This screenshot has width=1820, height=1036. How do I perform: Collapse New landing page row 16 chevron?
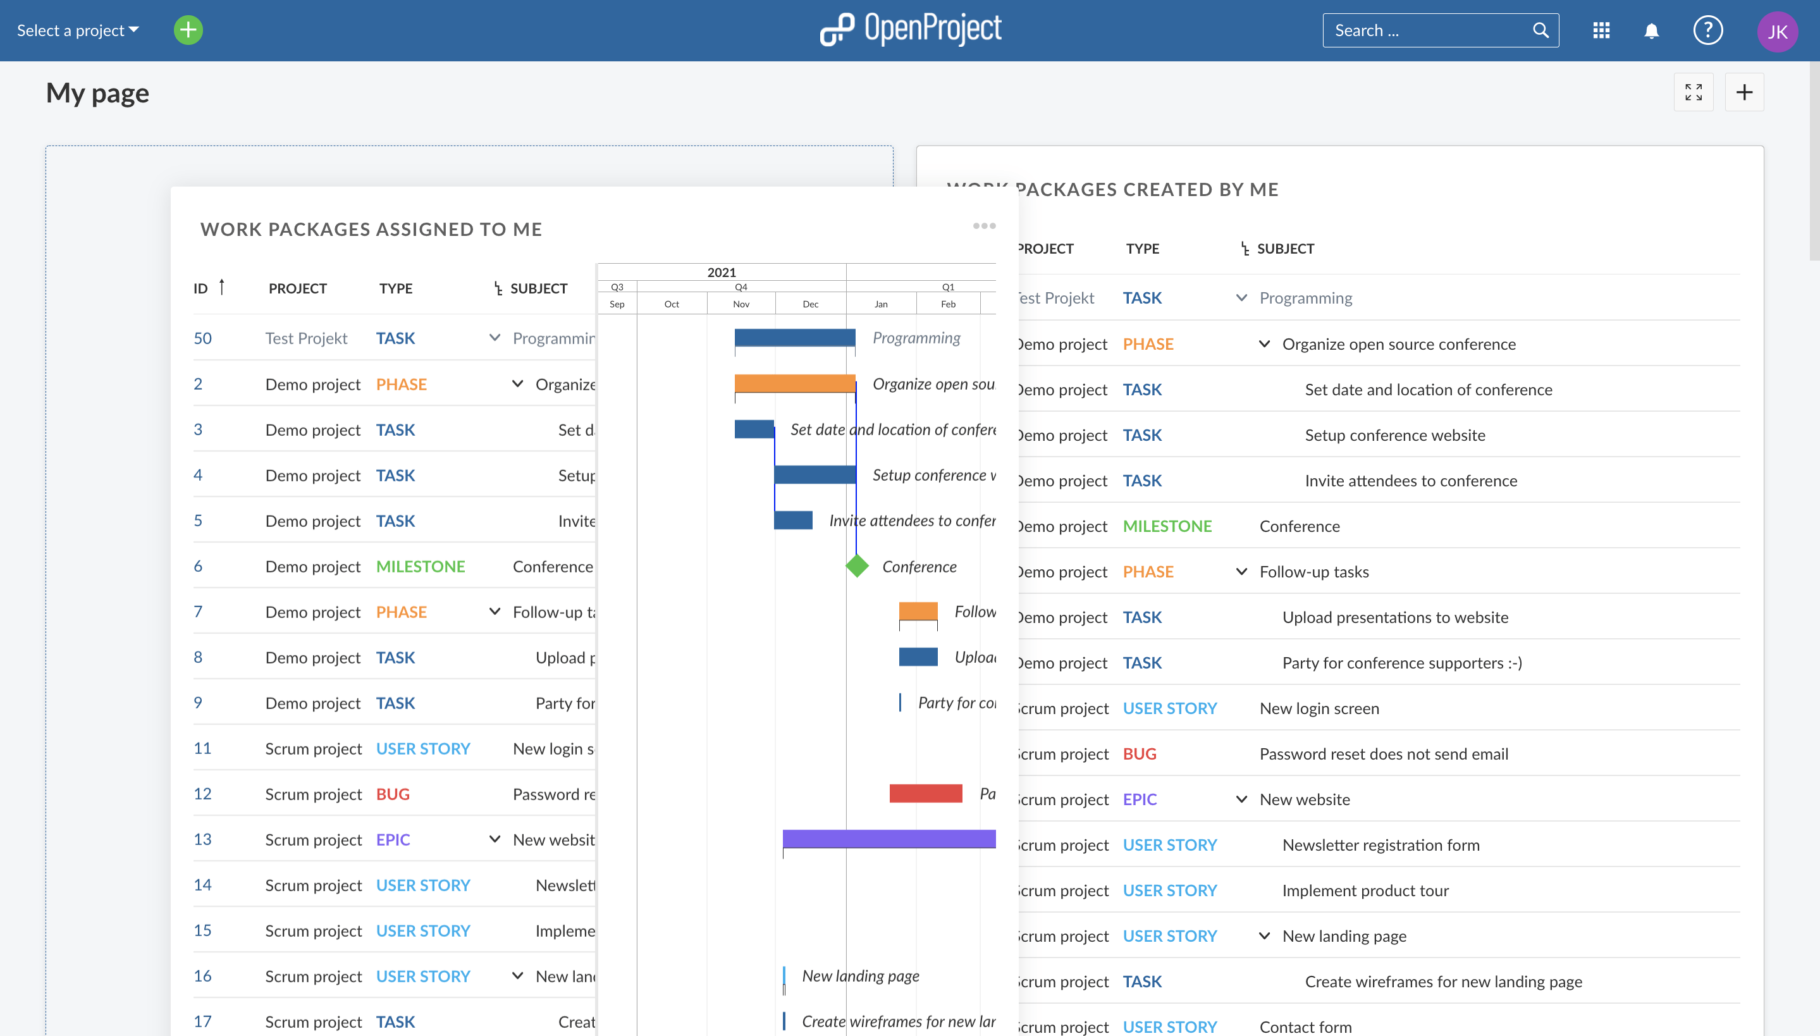tap(518, 975)
